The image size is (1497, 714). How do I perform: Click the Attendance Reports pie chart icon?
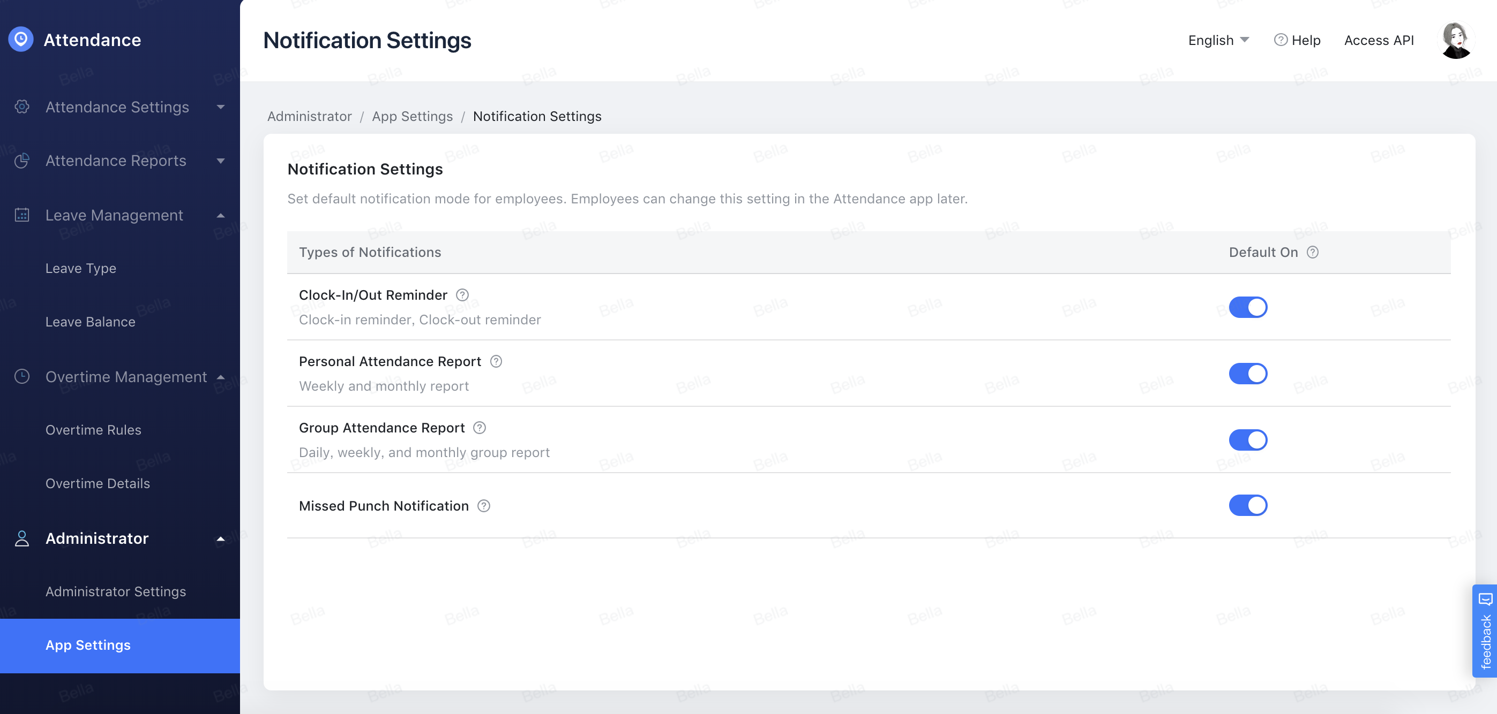22,161
